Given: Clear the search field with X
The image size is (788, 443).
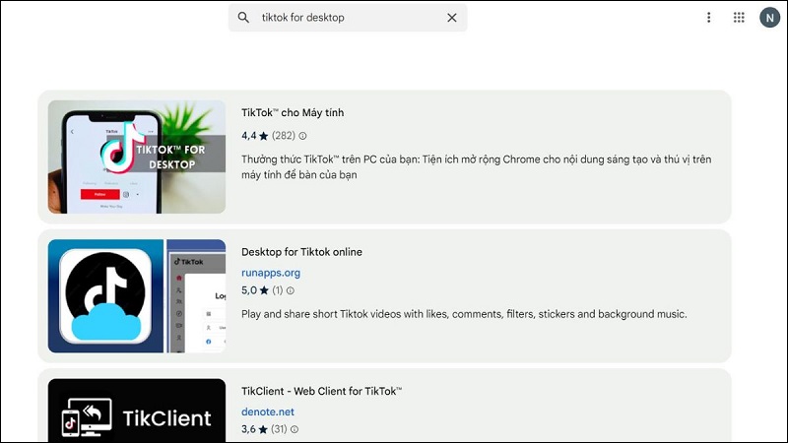Looking at the screenshot, I should click(x=452, y=18).
